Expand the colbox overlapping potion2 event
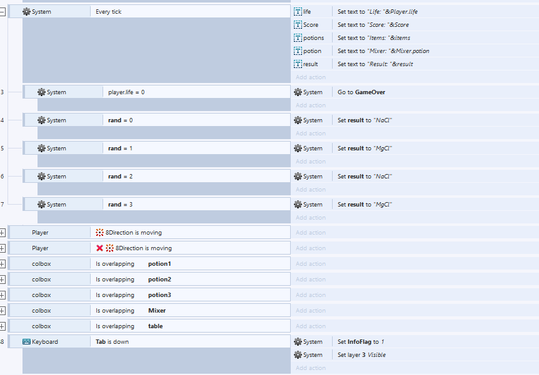This screenshot has width=539, height=375. tap(3, 280)
